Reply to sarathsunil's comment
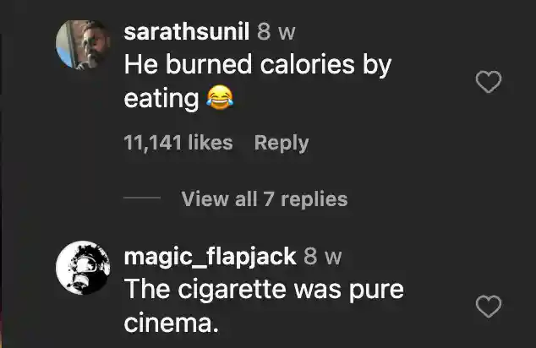 point(282,144)
